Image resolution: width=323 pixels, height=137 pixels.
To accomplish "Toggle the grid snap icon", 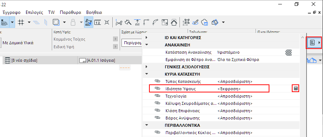I will [21, 22].
